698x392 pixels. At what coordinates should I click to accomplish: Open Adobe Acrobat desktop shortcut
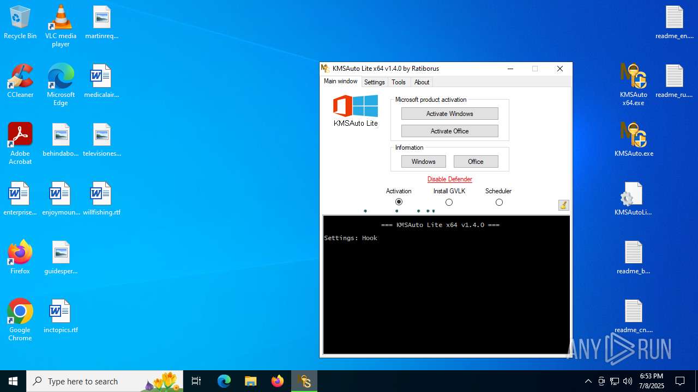pyautogui.click(x=20, y=144)
